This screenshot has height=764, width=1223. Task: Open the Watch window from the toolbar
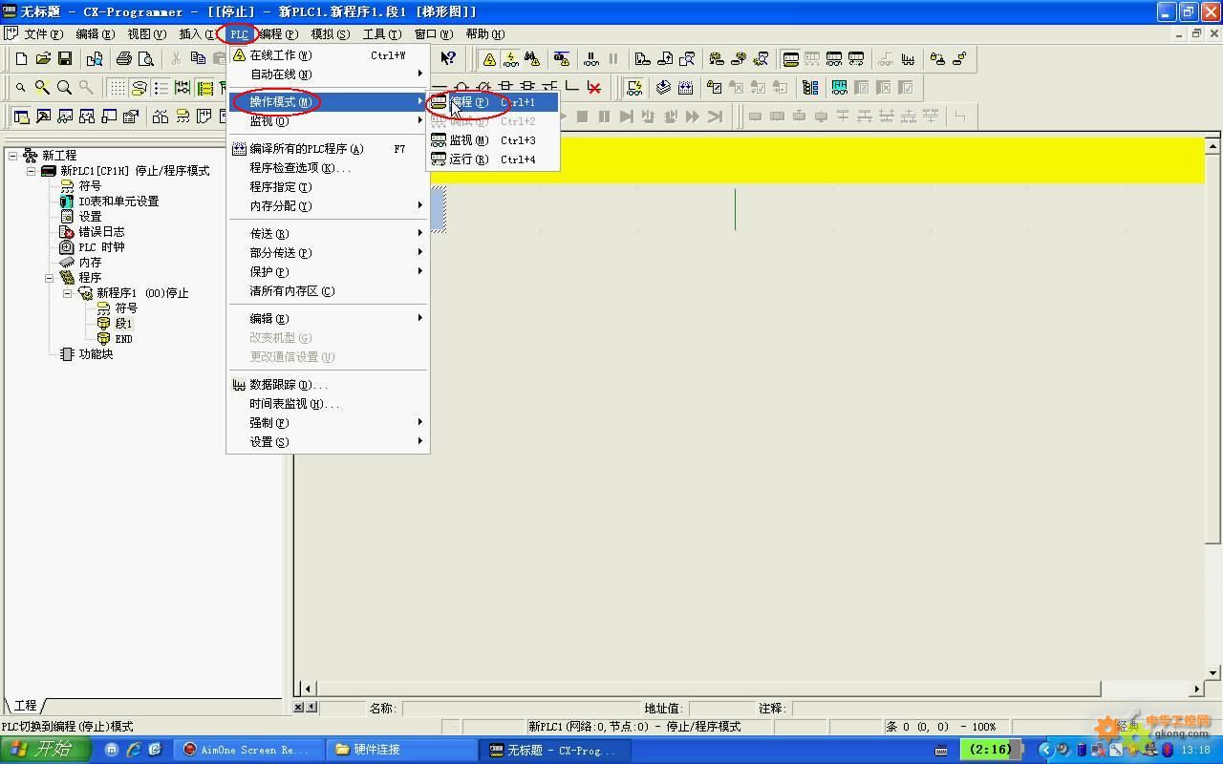coord(65,117)
